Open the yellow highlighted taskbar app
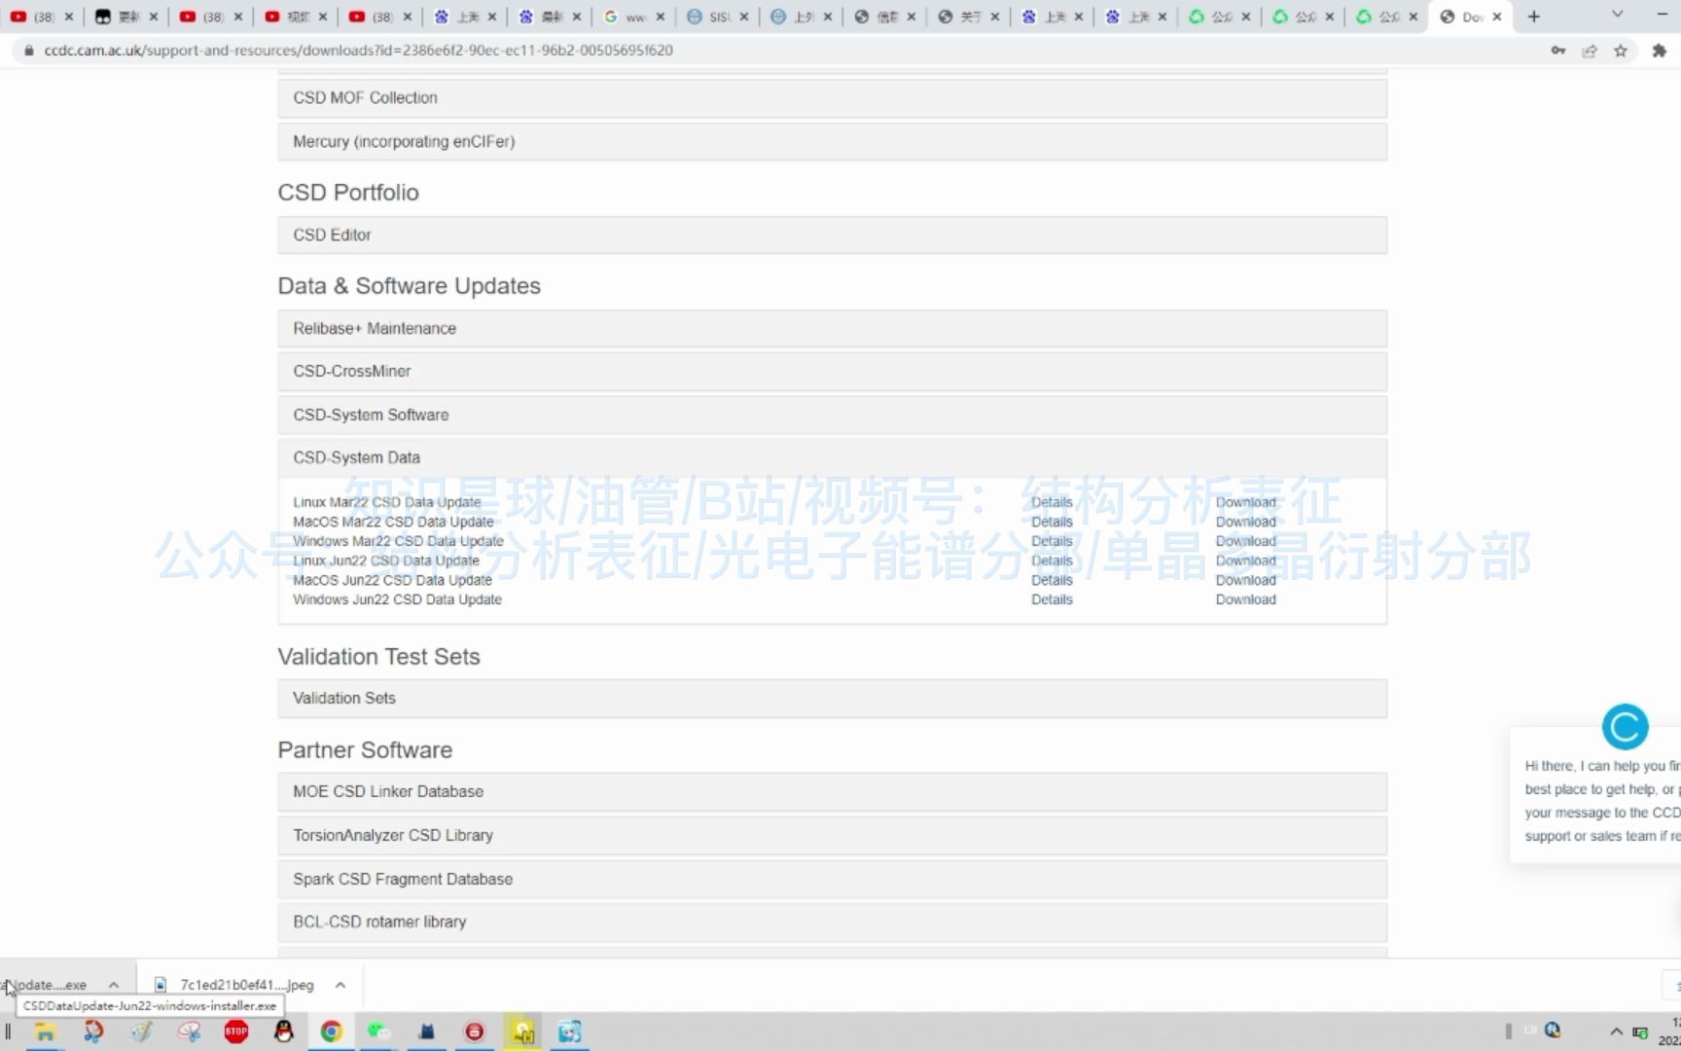The width and height of the screenshot is (1681, 1051). point(522,1032)
